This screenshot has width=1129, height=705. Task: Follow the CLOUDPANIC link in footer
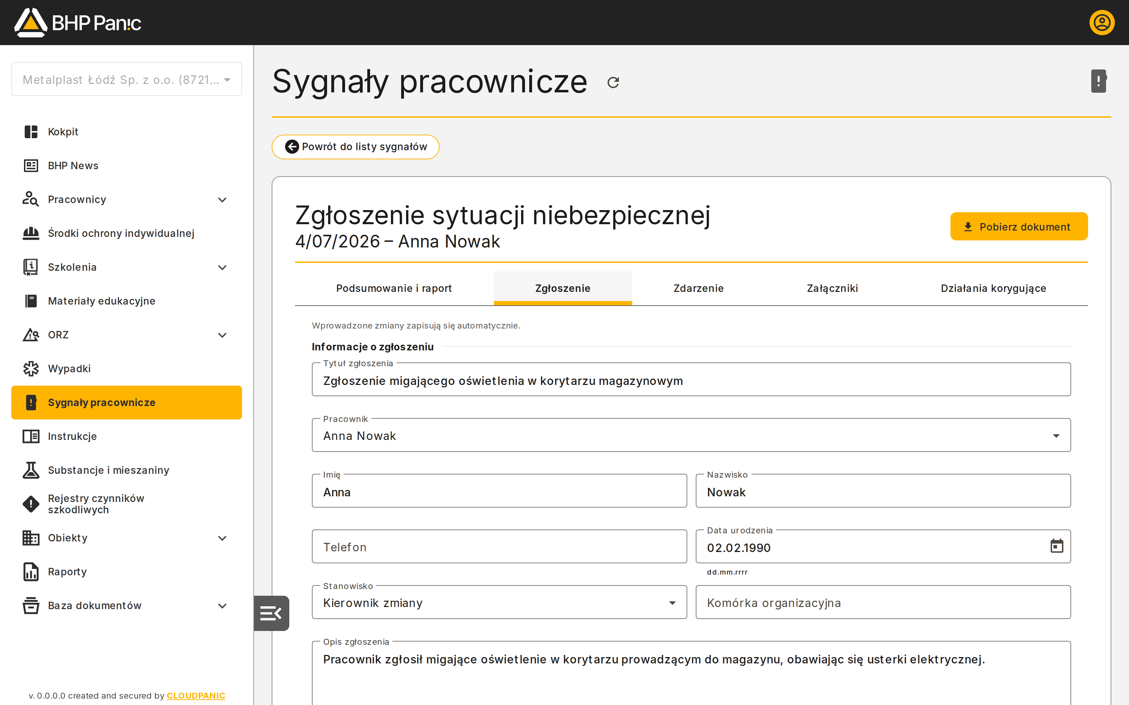click(x=196, y=695)
